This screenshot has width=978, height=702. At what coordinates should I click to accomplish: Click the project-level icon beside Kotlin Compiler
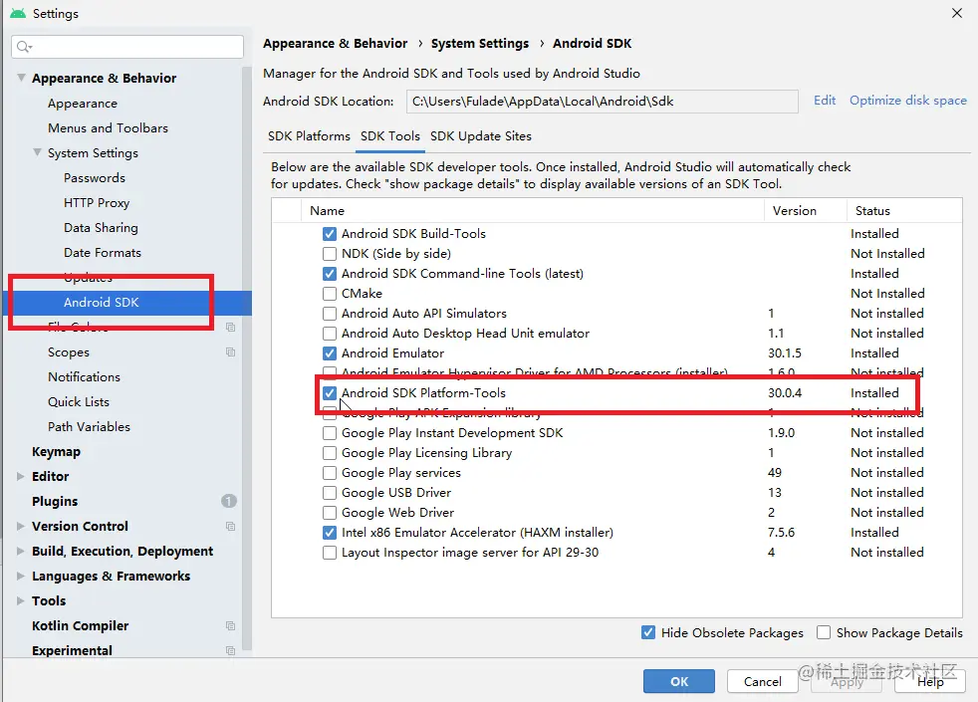click(230, 626)
